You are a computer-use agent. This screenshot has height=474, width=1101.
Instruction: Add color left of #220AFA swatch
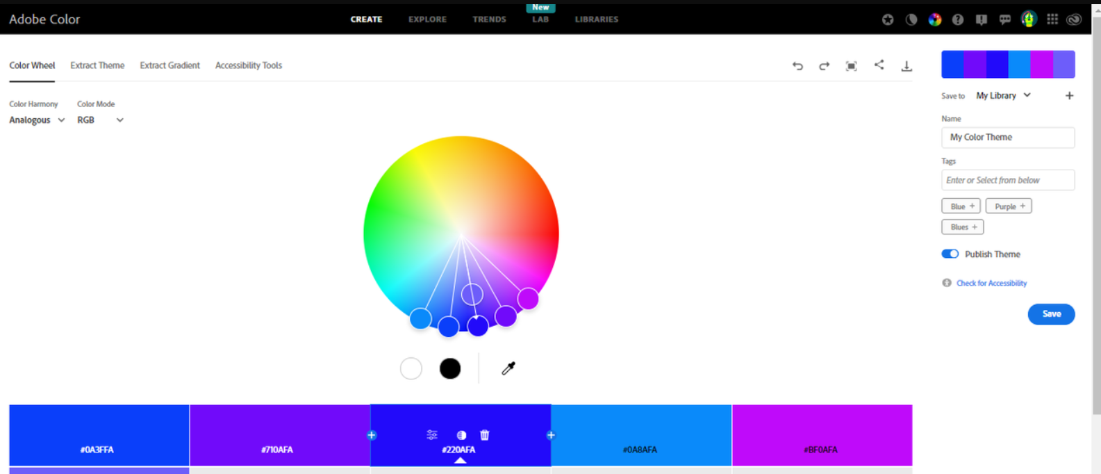(x=372, y=435)
